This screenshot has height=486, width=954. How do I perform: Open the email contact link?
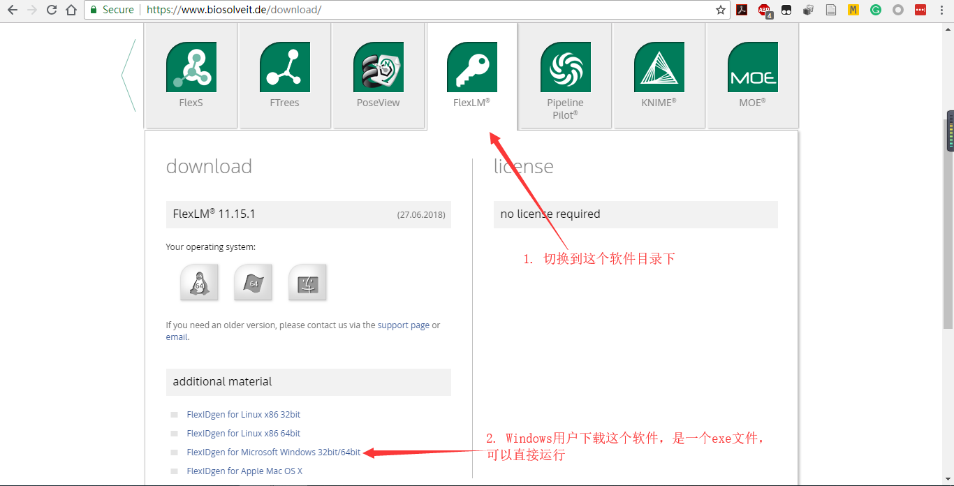click(177, 337)
